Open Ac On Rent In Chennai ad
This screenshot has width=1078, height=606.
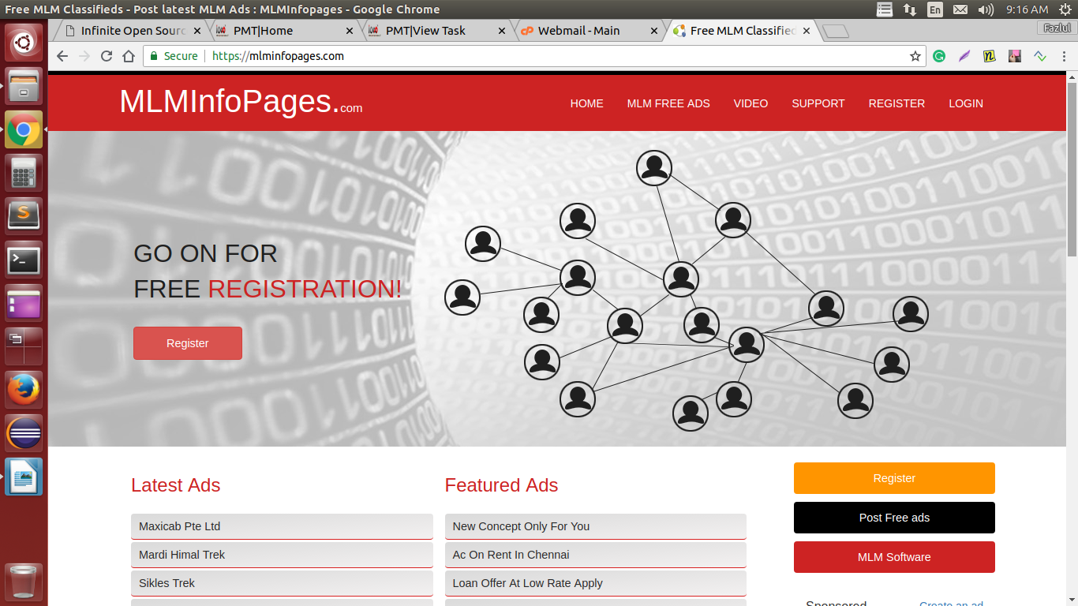coord(596,555)
